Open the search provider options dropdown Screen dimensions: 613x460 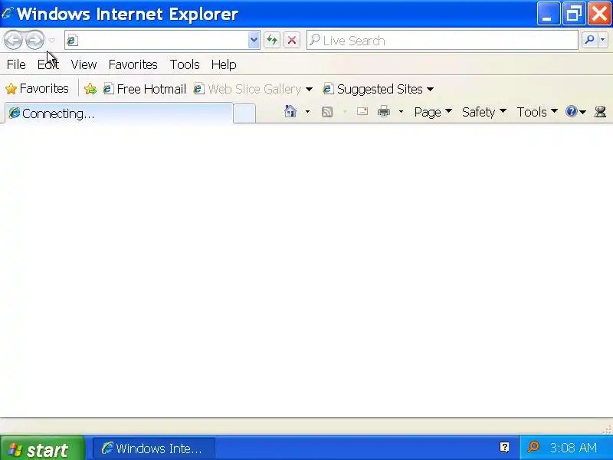pos(603,40)
